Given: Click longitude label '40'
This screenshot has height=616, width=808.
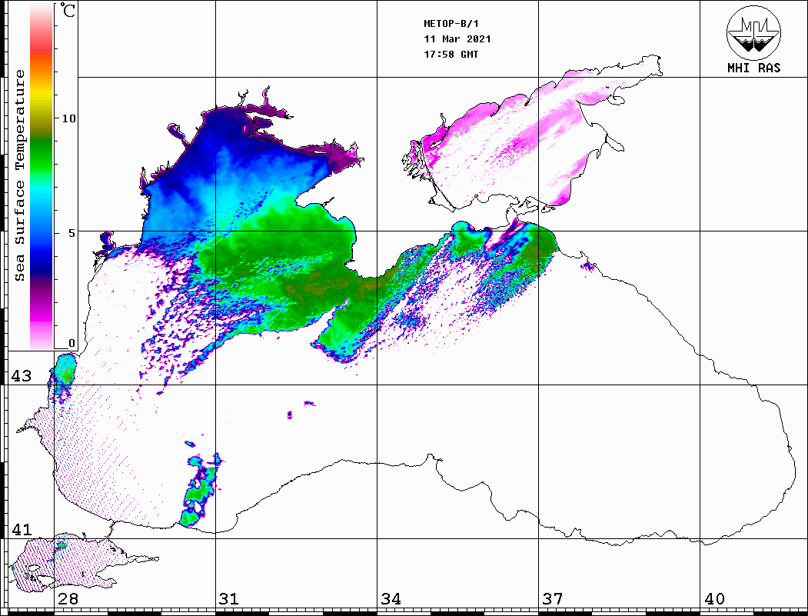Looking at the screenshot, I should click(714, 599).
